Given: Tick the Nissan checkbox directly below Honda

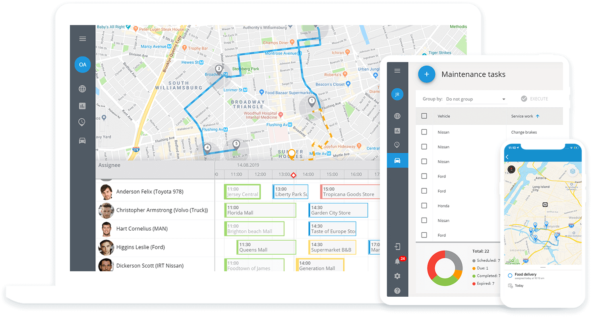Looking at the screenshot, I should click(x=424, y=220).
